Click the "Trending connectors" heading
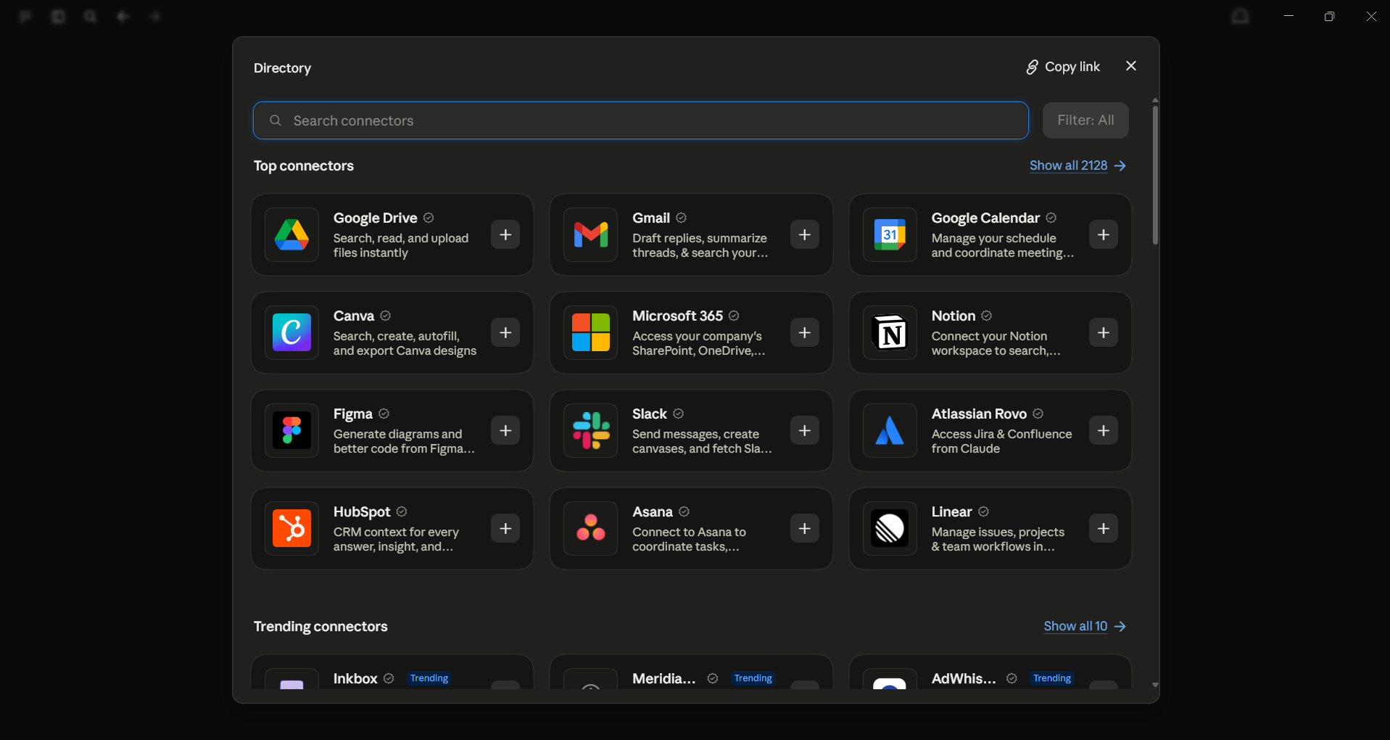Viewport: 1390px width, 740px height. pos(320,626)
